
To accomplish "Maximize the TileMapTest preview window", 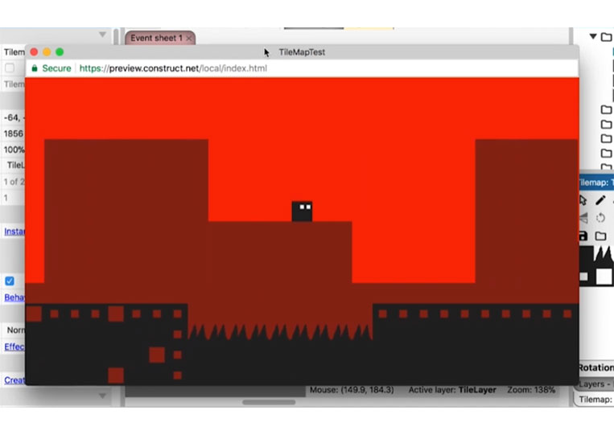I will (x=60, y=52).
